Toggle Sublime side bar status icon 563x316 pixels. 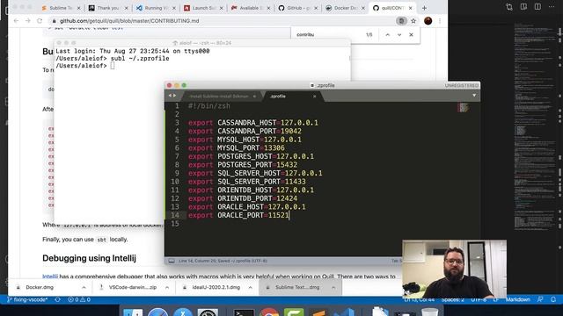(x=172, y=261)
